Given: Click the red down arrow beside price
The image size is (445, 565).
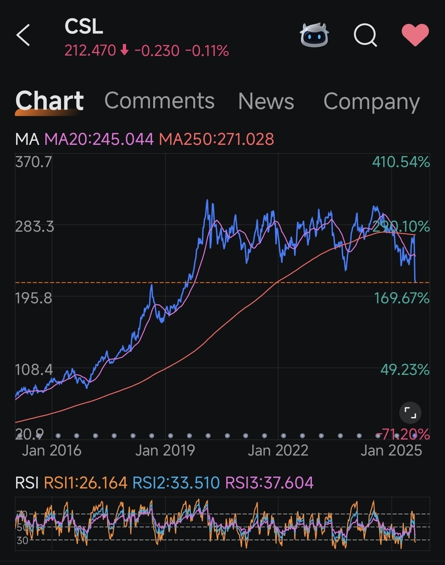Looking at the screenshot, I should 124,51.
